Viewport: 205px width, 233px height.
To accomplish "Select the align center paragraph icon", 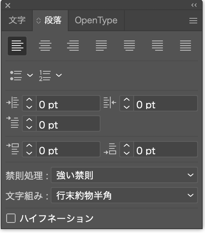I will [x=45, y=46].
